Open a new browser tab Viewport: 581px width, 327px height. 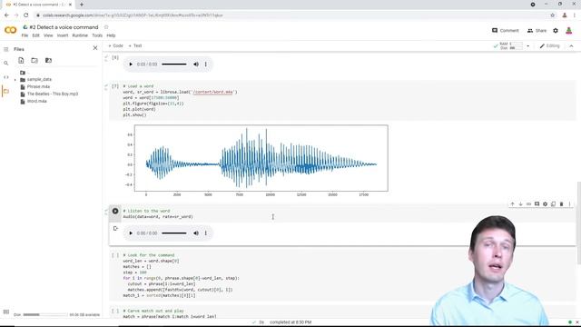point(82,5)
